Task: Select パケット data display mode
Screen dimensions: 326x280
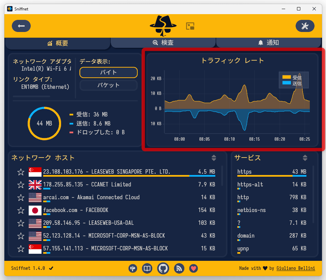Action: (108, 85)
